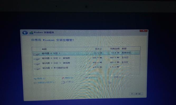
Task: Select row 驱动器 0 分区 1
Action: point(86,53)
